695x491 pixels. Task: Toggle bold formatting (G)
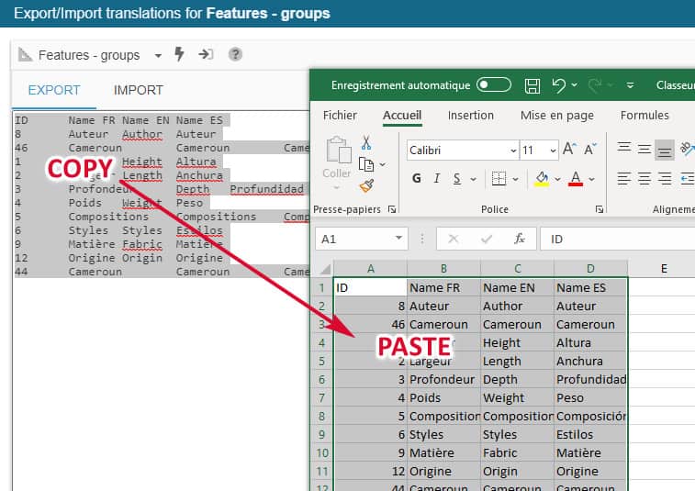click(x=417, y=178)
